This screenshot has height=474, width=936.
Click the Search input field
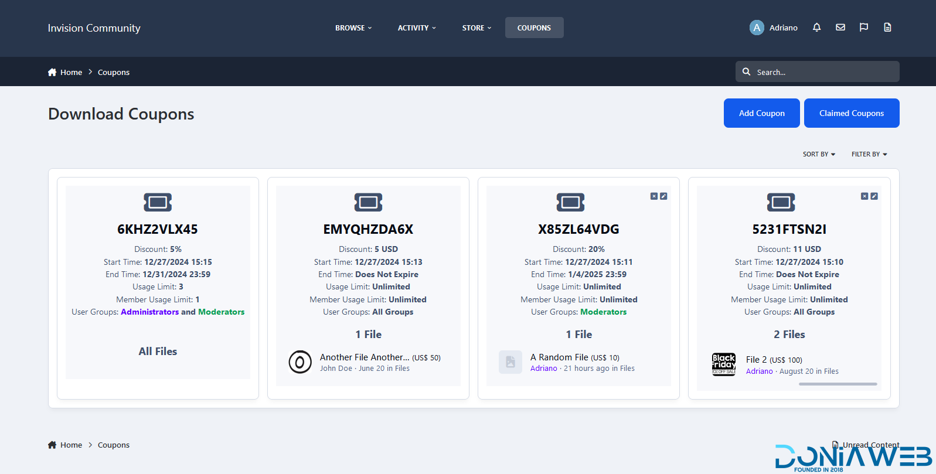823,72
